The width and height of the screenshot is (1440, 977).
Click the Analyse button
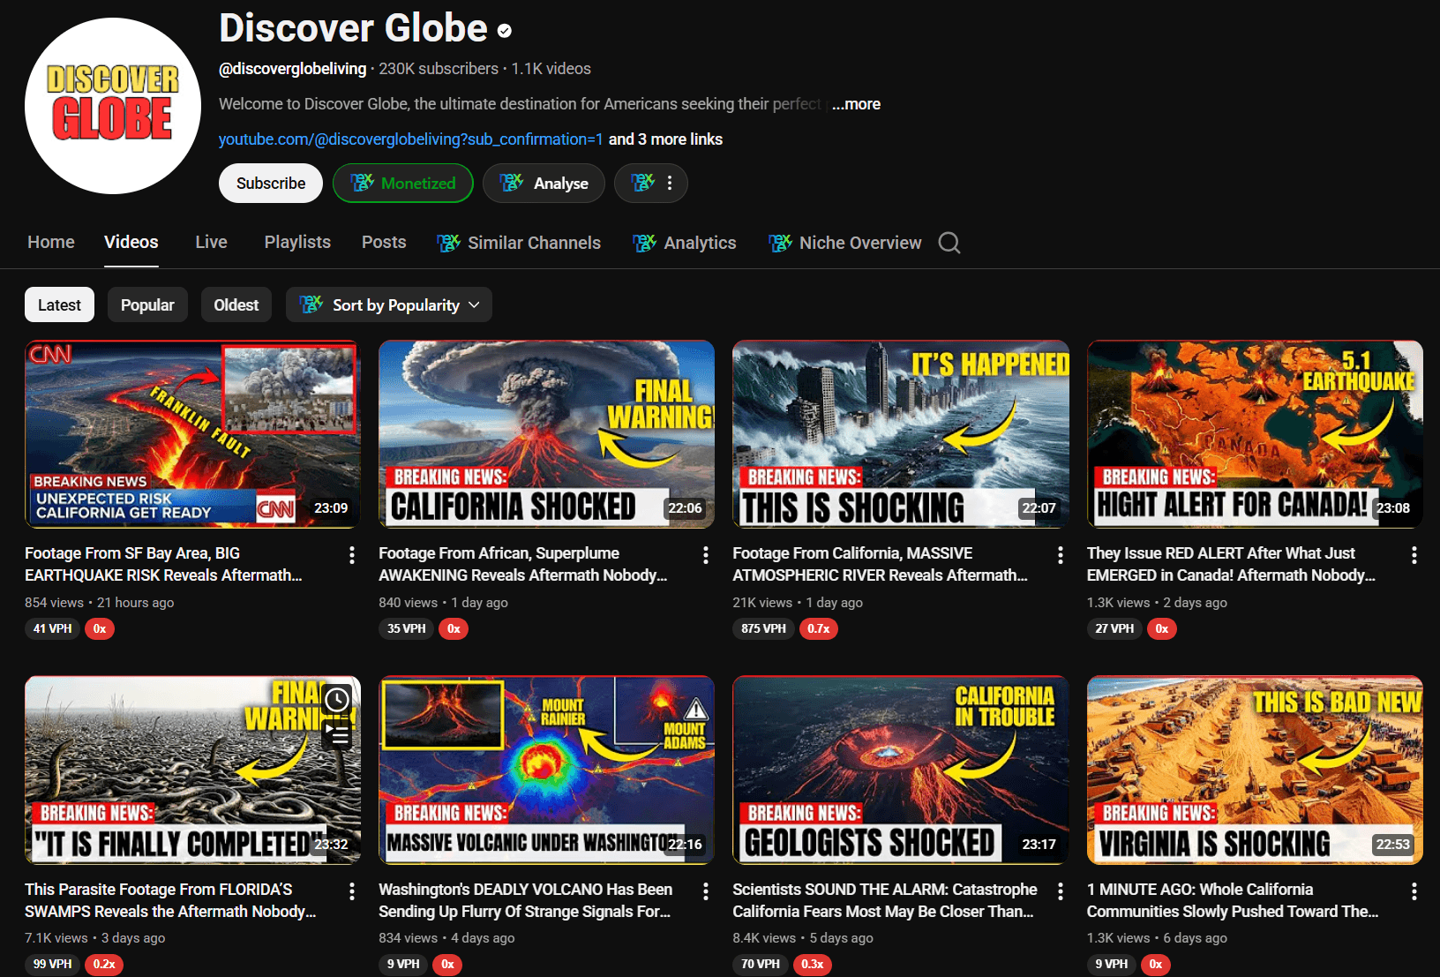[544, 184]
